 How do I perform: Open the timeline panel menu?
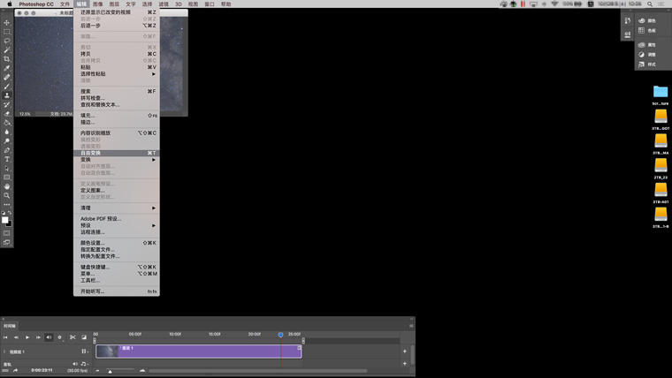pyautogui.click(x=411, y=326)
